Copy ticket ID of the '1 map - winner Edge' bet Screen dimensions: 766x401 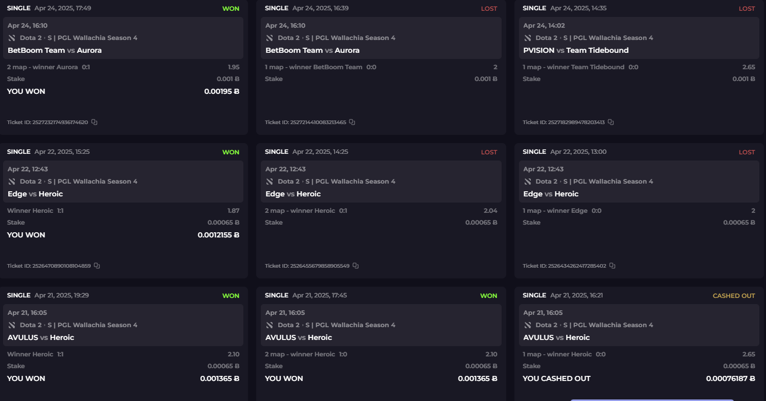point(612,266)
